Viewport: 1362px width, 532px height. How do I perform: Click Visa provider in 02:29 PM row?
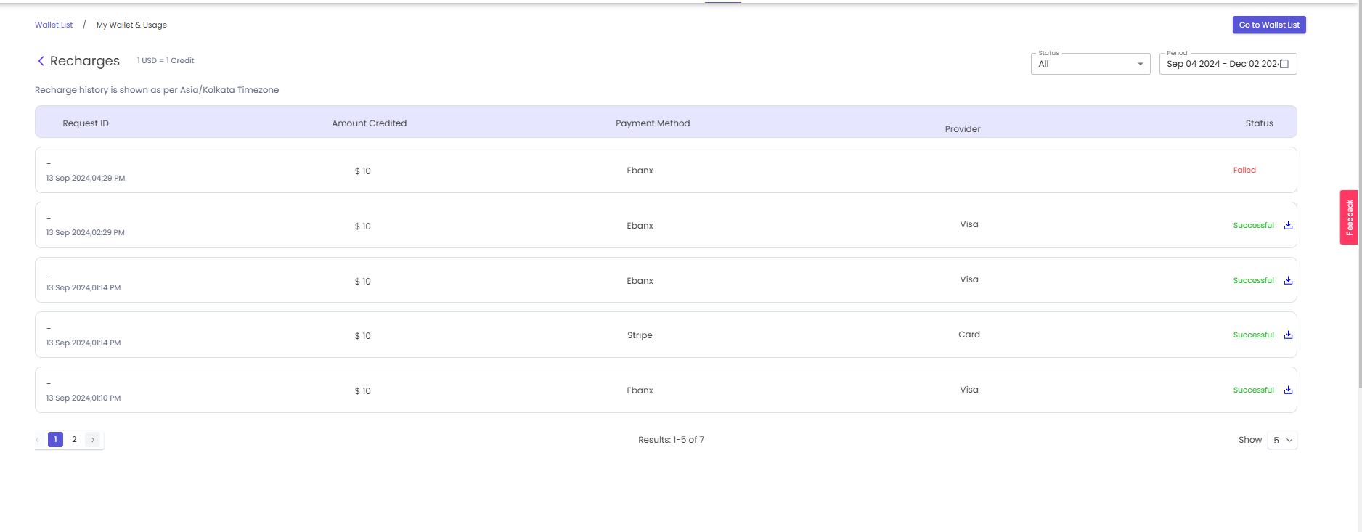969,224
